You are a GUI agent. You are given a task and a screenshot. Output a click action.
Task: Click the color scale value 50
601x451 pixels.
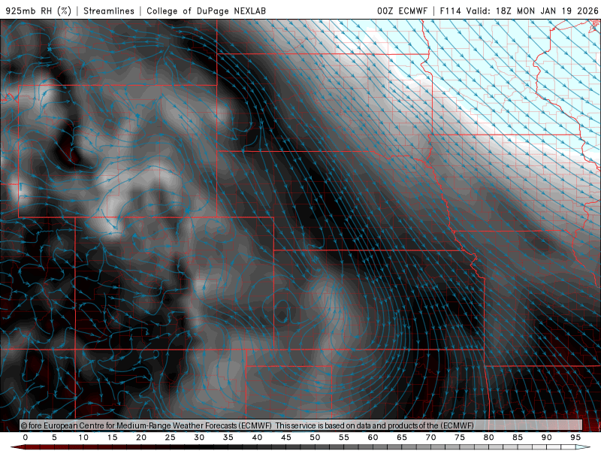(315, 437)
